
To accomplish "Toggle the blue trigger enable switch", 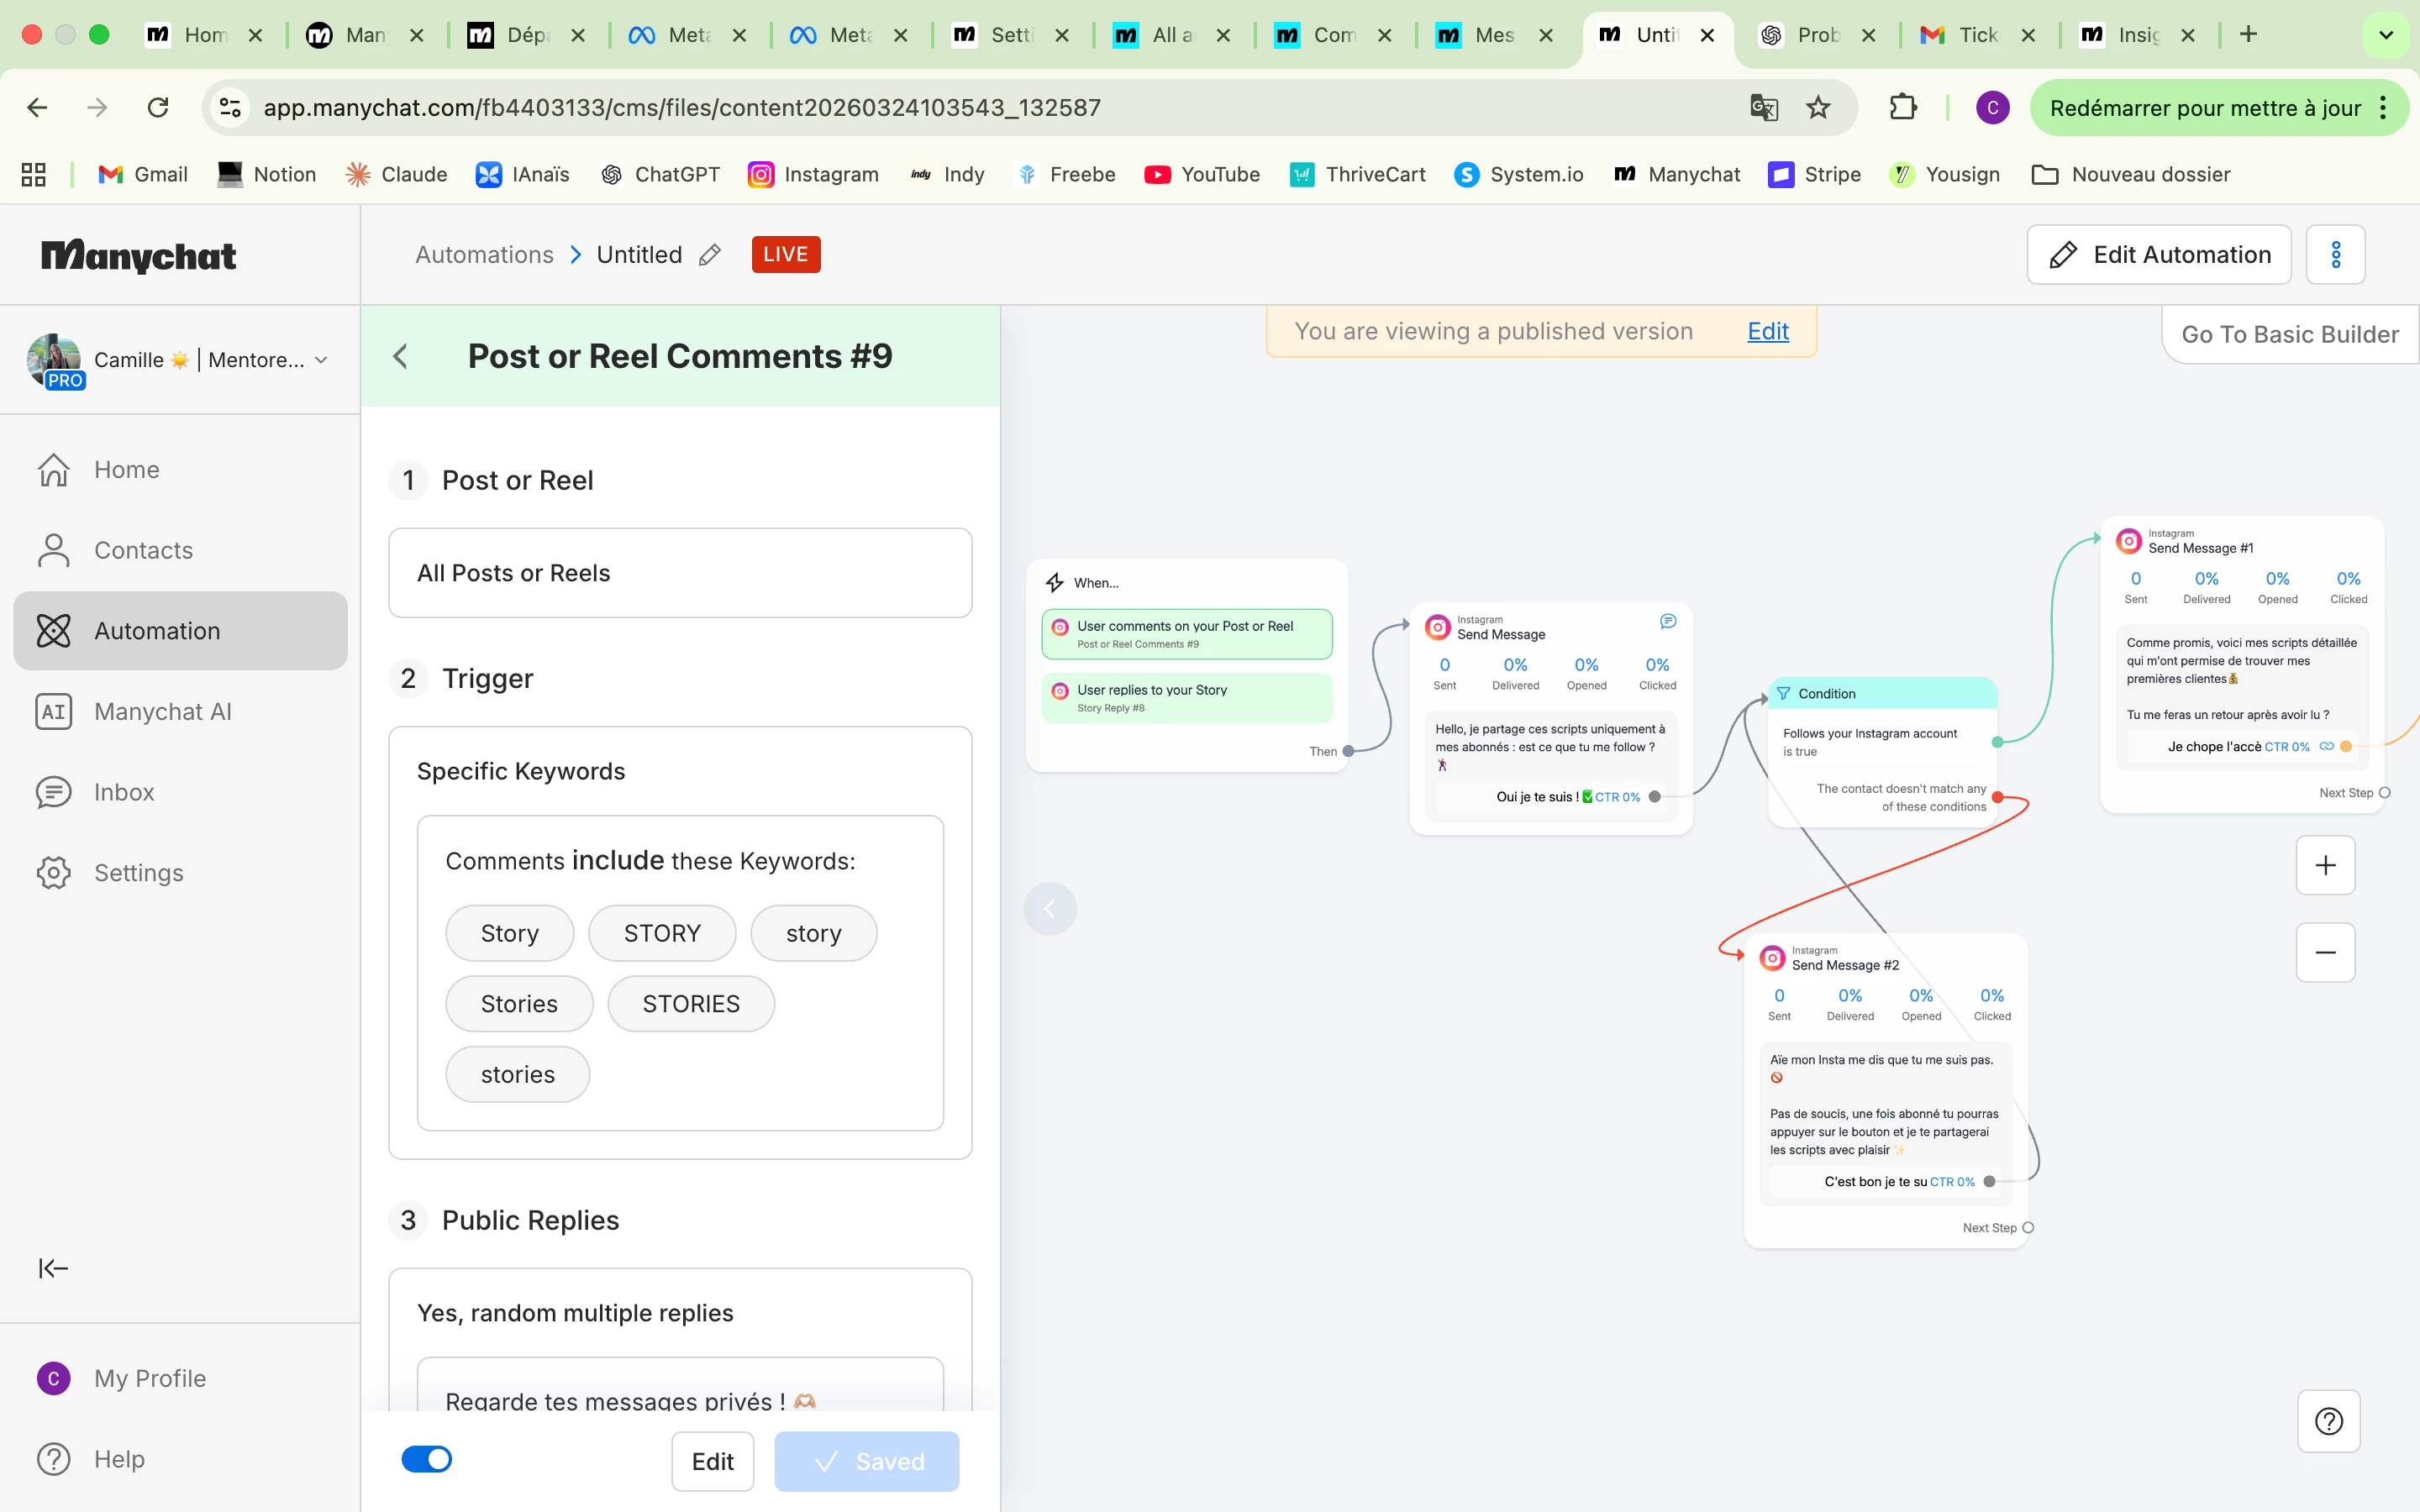I will pyautogui.click(x=427, y=1460).
